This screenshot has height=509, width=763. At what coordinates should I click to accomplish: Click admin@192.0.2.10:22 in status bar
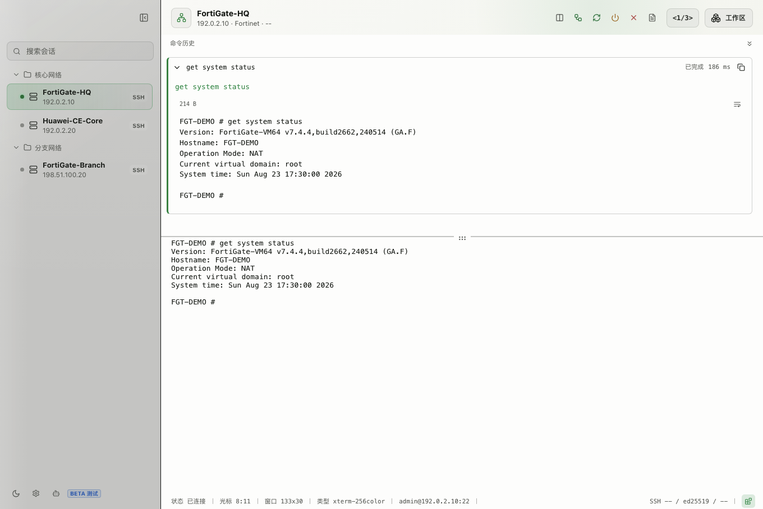(x=434, y=501)
